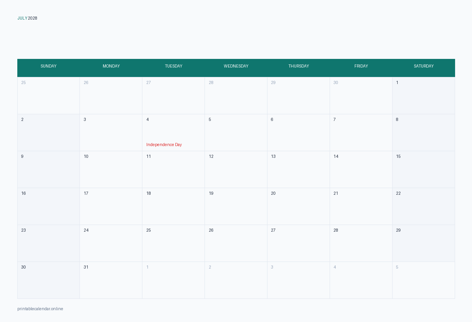Pick the date 22
This screenshot has height=322, width=472.
[x=424, y=206]
